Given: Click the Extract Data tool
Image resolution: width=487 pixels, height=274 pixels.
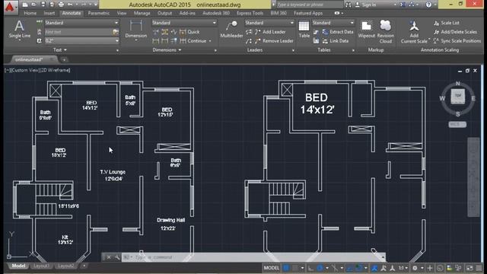Looking at the screenshot, I should tap(338, 32).
